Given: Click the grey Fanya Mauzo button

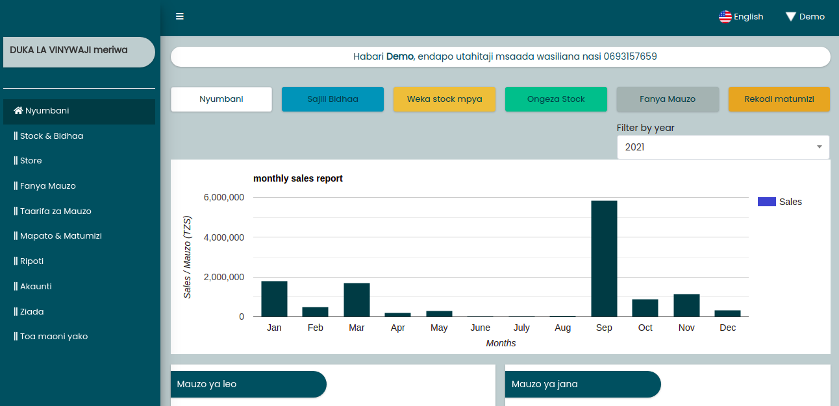Looking at the screenshot, I should point(667,99).
